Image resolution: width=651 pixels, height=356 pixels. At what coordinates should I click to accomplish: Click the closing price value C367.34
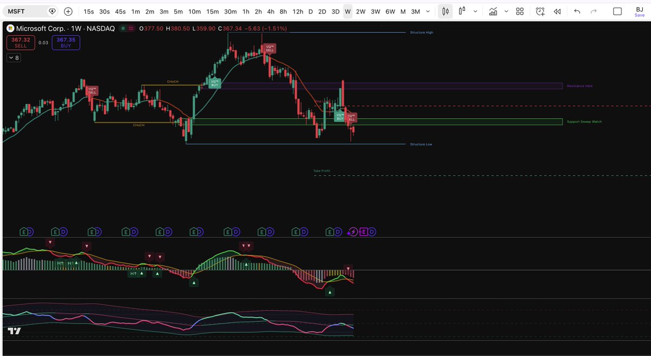[231, 28]
